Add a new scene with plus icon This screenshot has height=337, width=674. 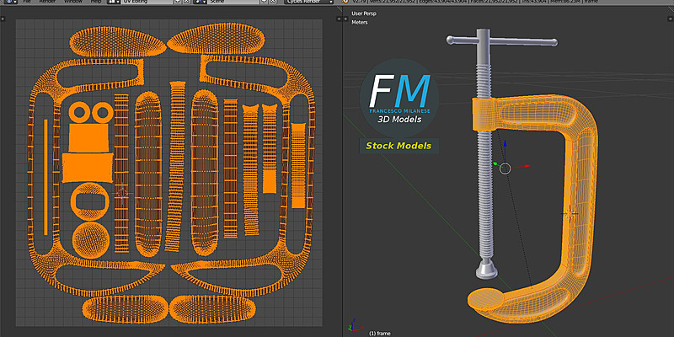click(264, 2)
